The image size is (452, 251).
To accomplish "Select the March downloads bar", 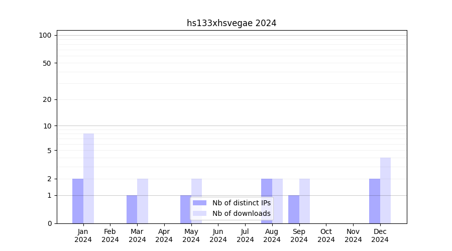I will point(143,201).
